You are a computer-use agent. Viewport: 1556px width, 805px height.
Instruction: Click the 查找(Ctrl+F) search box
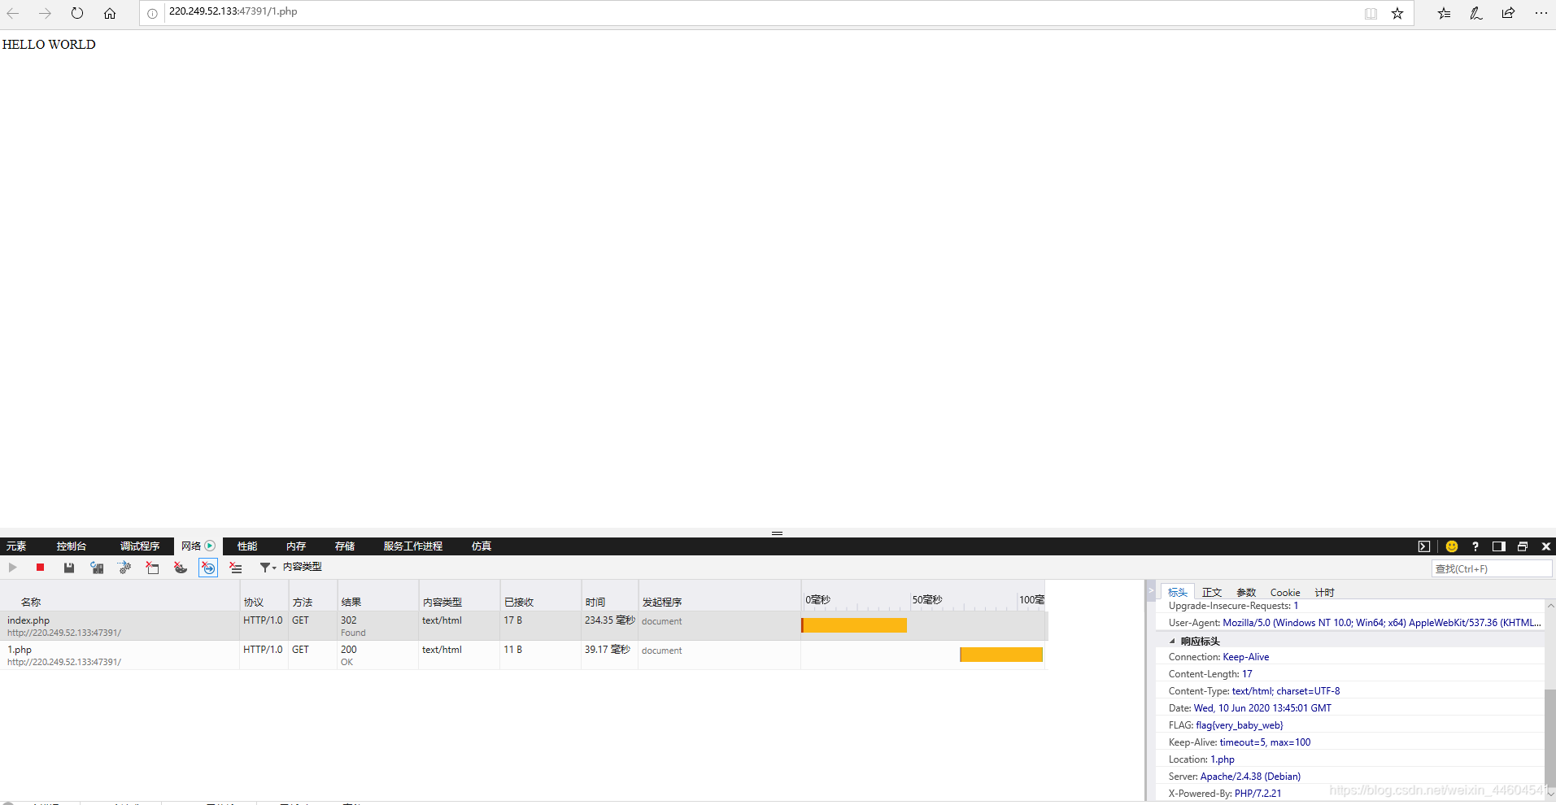click(1492, 568)
